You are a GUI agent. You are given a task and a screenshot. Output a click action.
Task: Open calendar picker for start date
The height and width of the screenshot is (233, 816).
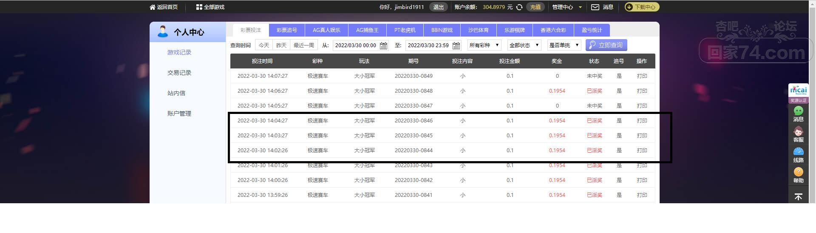click(x=383, y=45)
